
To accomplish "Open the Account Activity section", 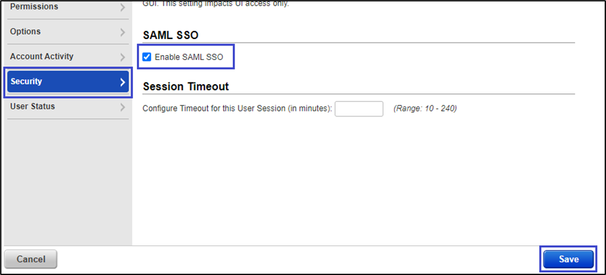I will 41,56.
